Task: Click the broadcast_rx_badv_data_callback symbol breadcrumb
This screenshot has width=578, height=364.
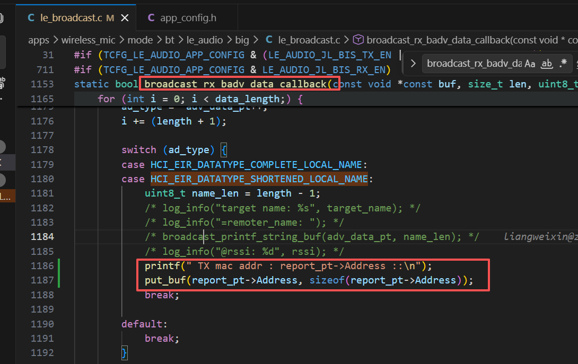Action: click(465, 40)
